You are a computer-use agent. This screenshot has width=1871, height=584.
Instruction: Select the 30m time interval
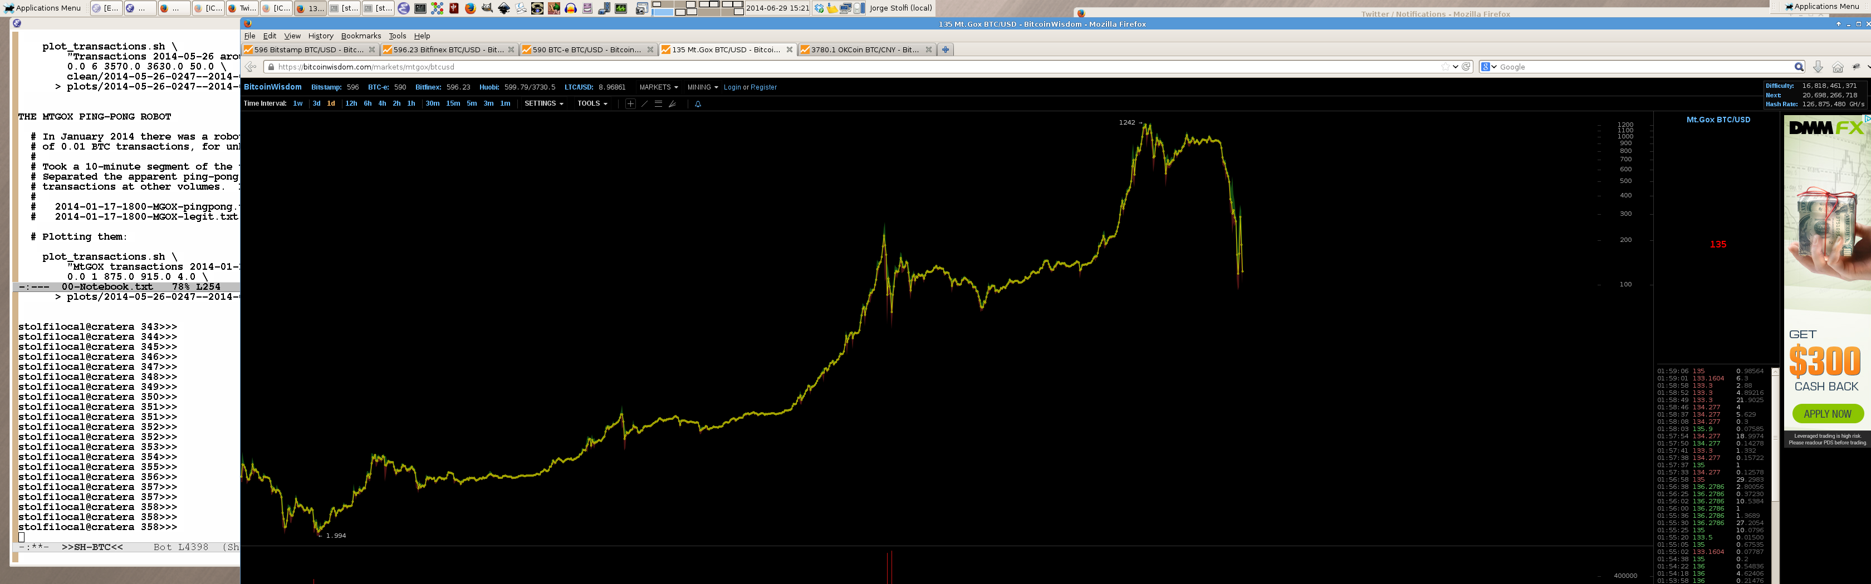432,104
